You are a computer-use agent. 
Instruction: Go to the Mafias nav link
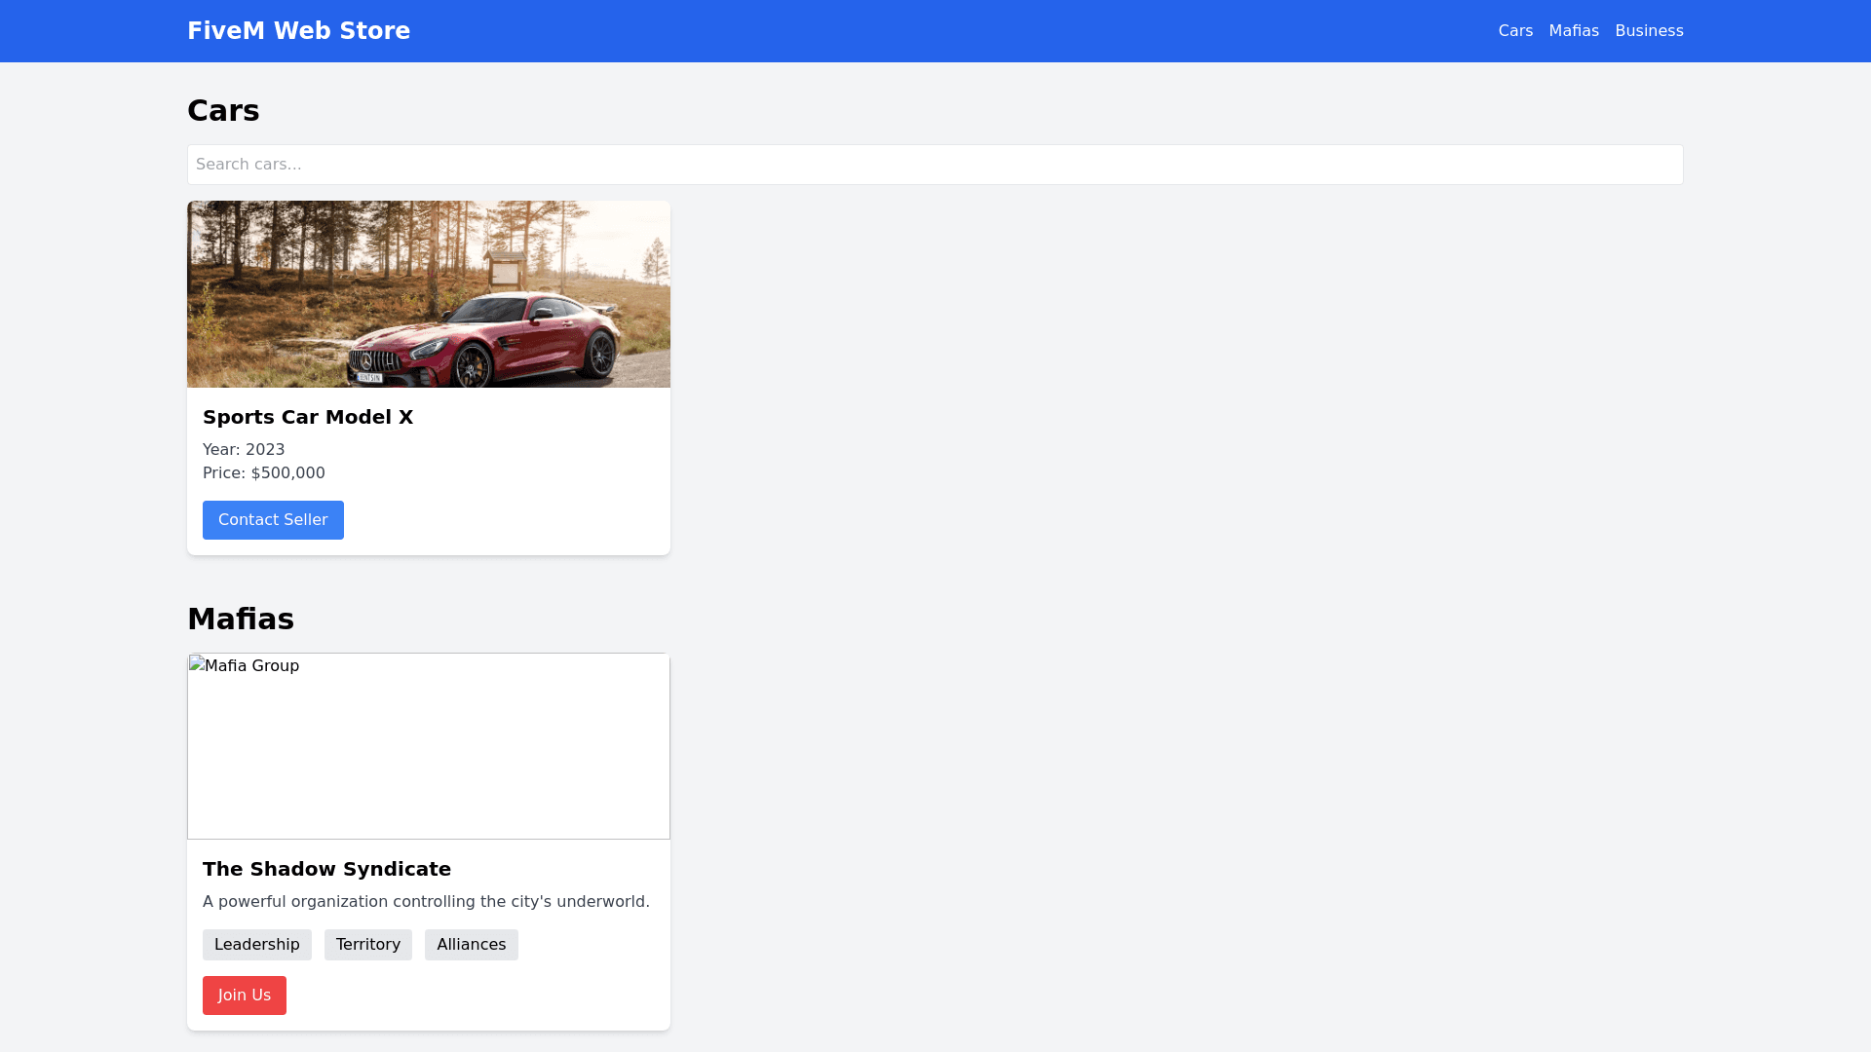1574,31
